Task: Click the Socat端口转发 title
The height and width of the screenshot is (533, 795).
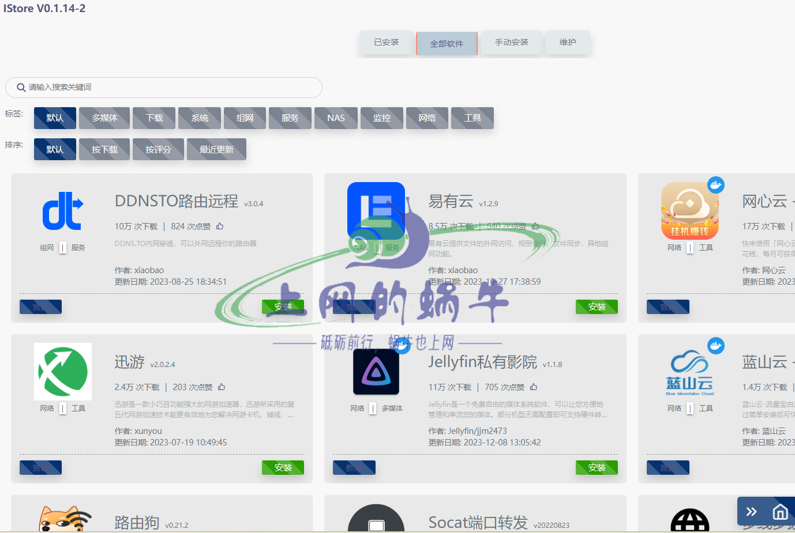Action: [478, 523]
